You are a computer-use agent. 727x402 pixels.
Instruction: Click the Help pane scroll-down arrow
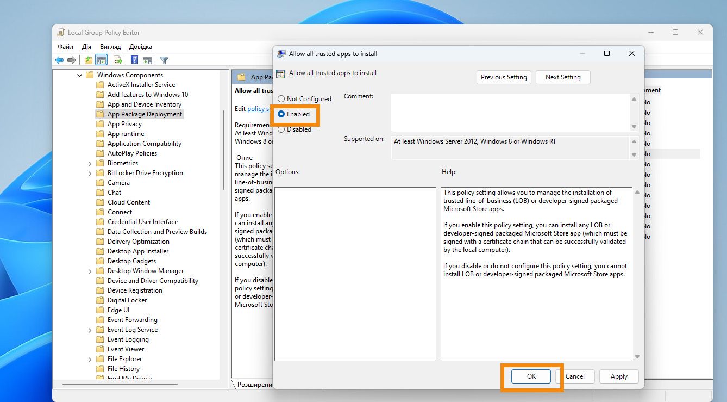pos(637,357)
